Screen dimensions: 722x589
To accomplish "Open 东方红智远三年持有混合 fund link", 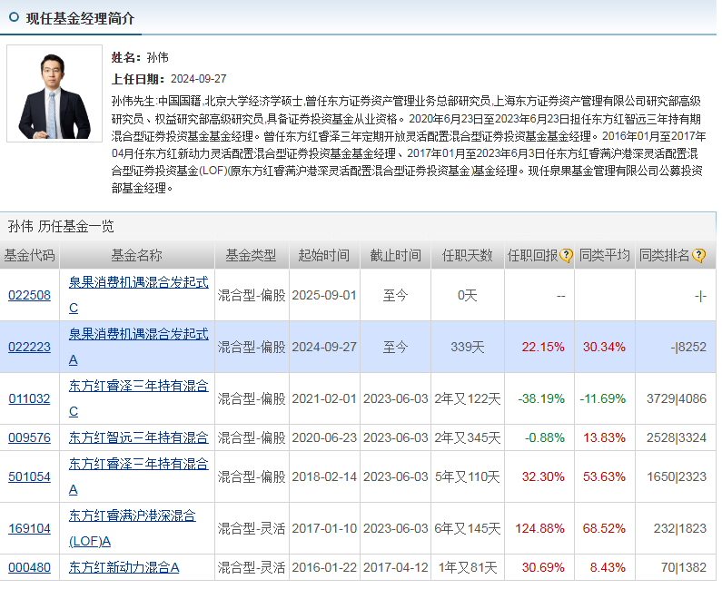I will point(138,437).
